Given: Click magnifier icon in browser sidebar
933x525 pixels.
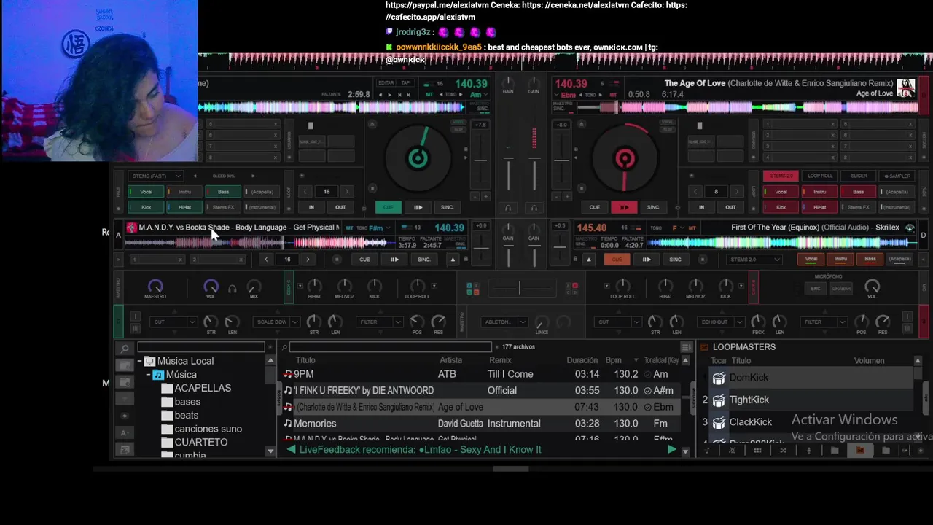Looking at the screenshot, I should 125,349.
